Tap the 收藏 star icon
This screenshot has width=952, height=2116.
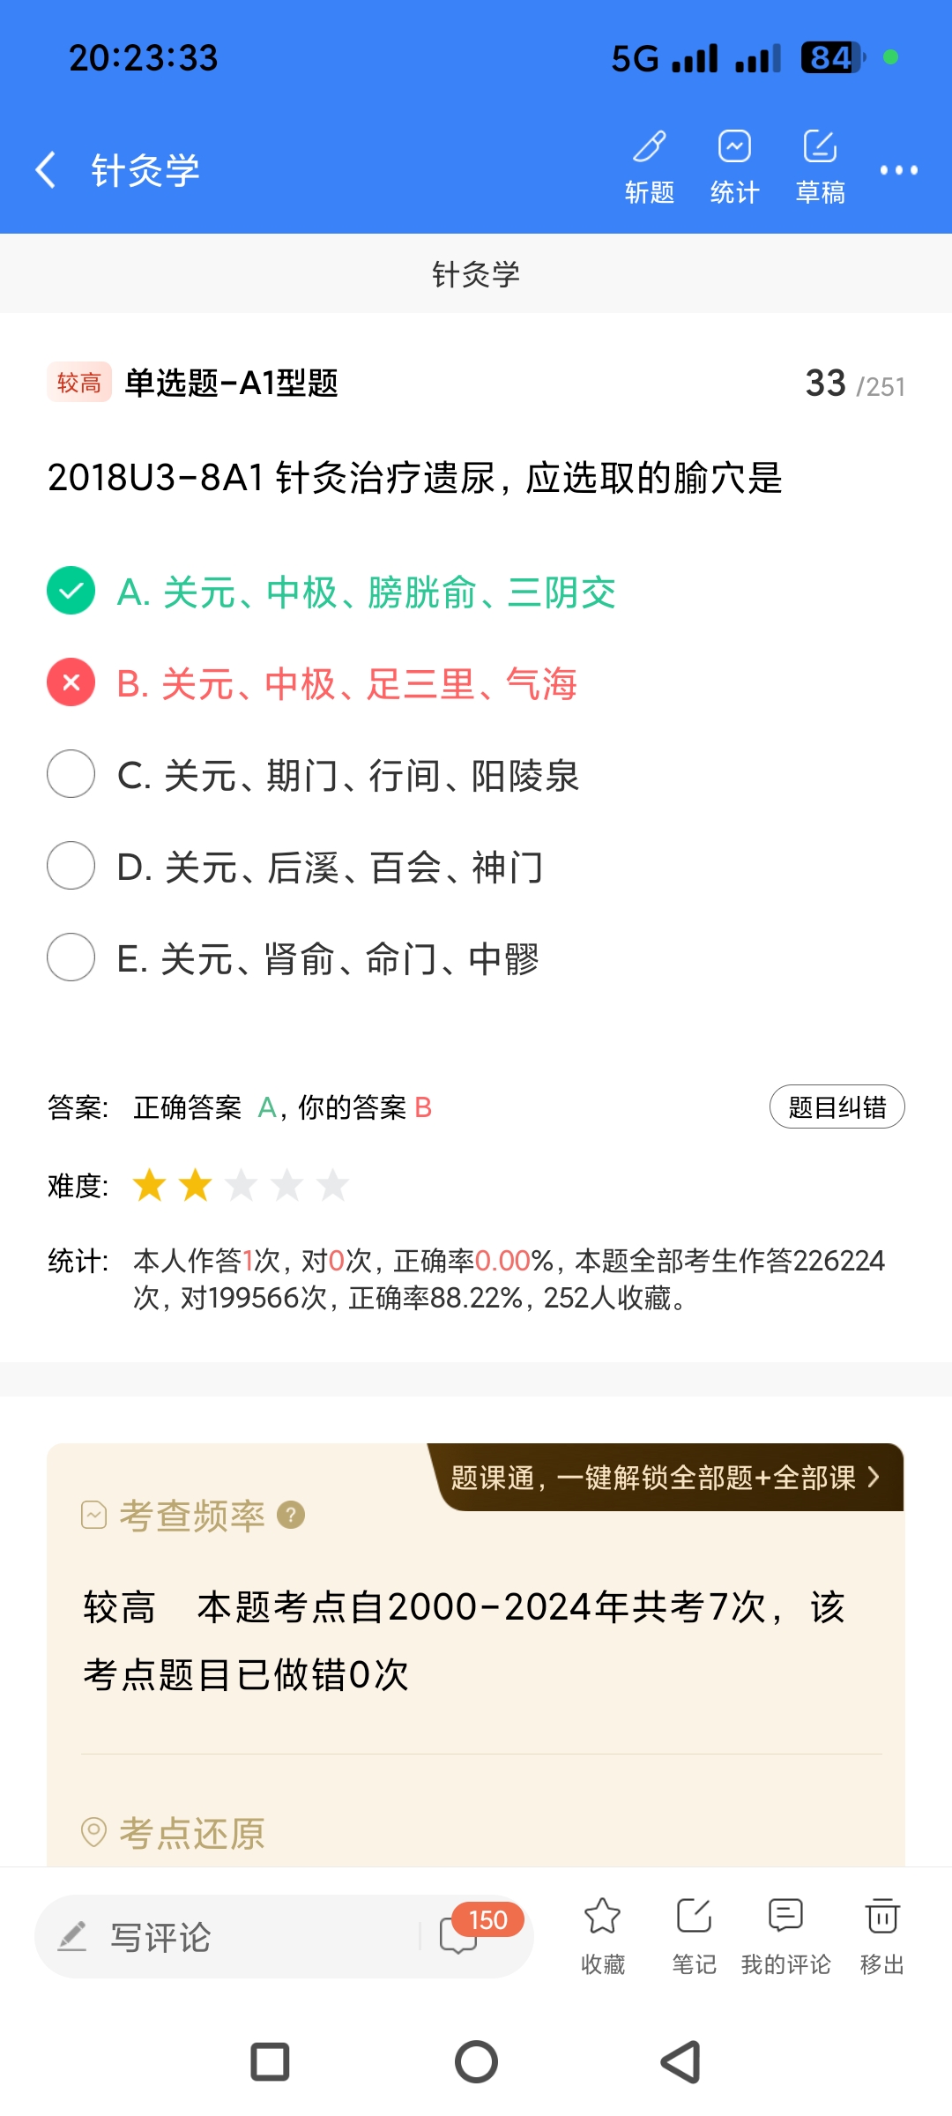tap(603, 1935)
